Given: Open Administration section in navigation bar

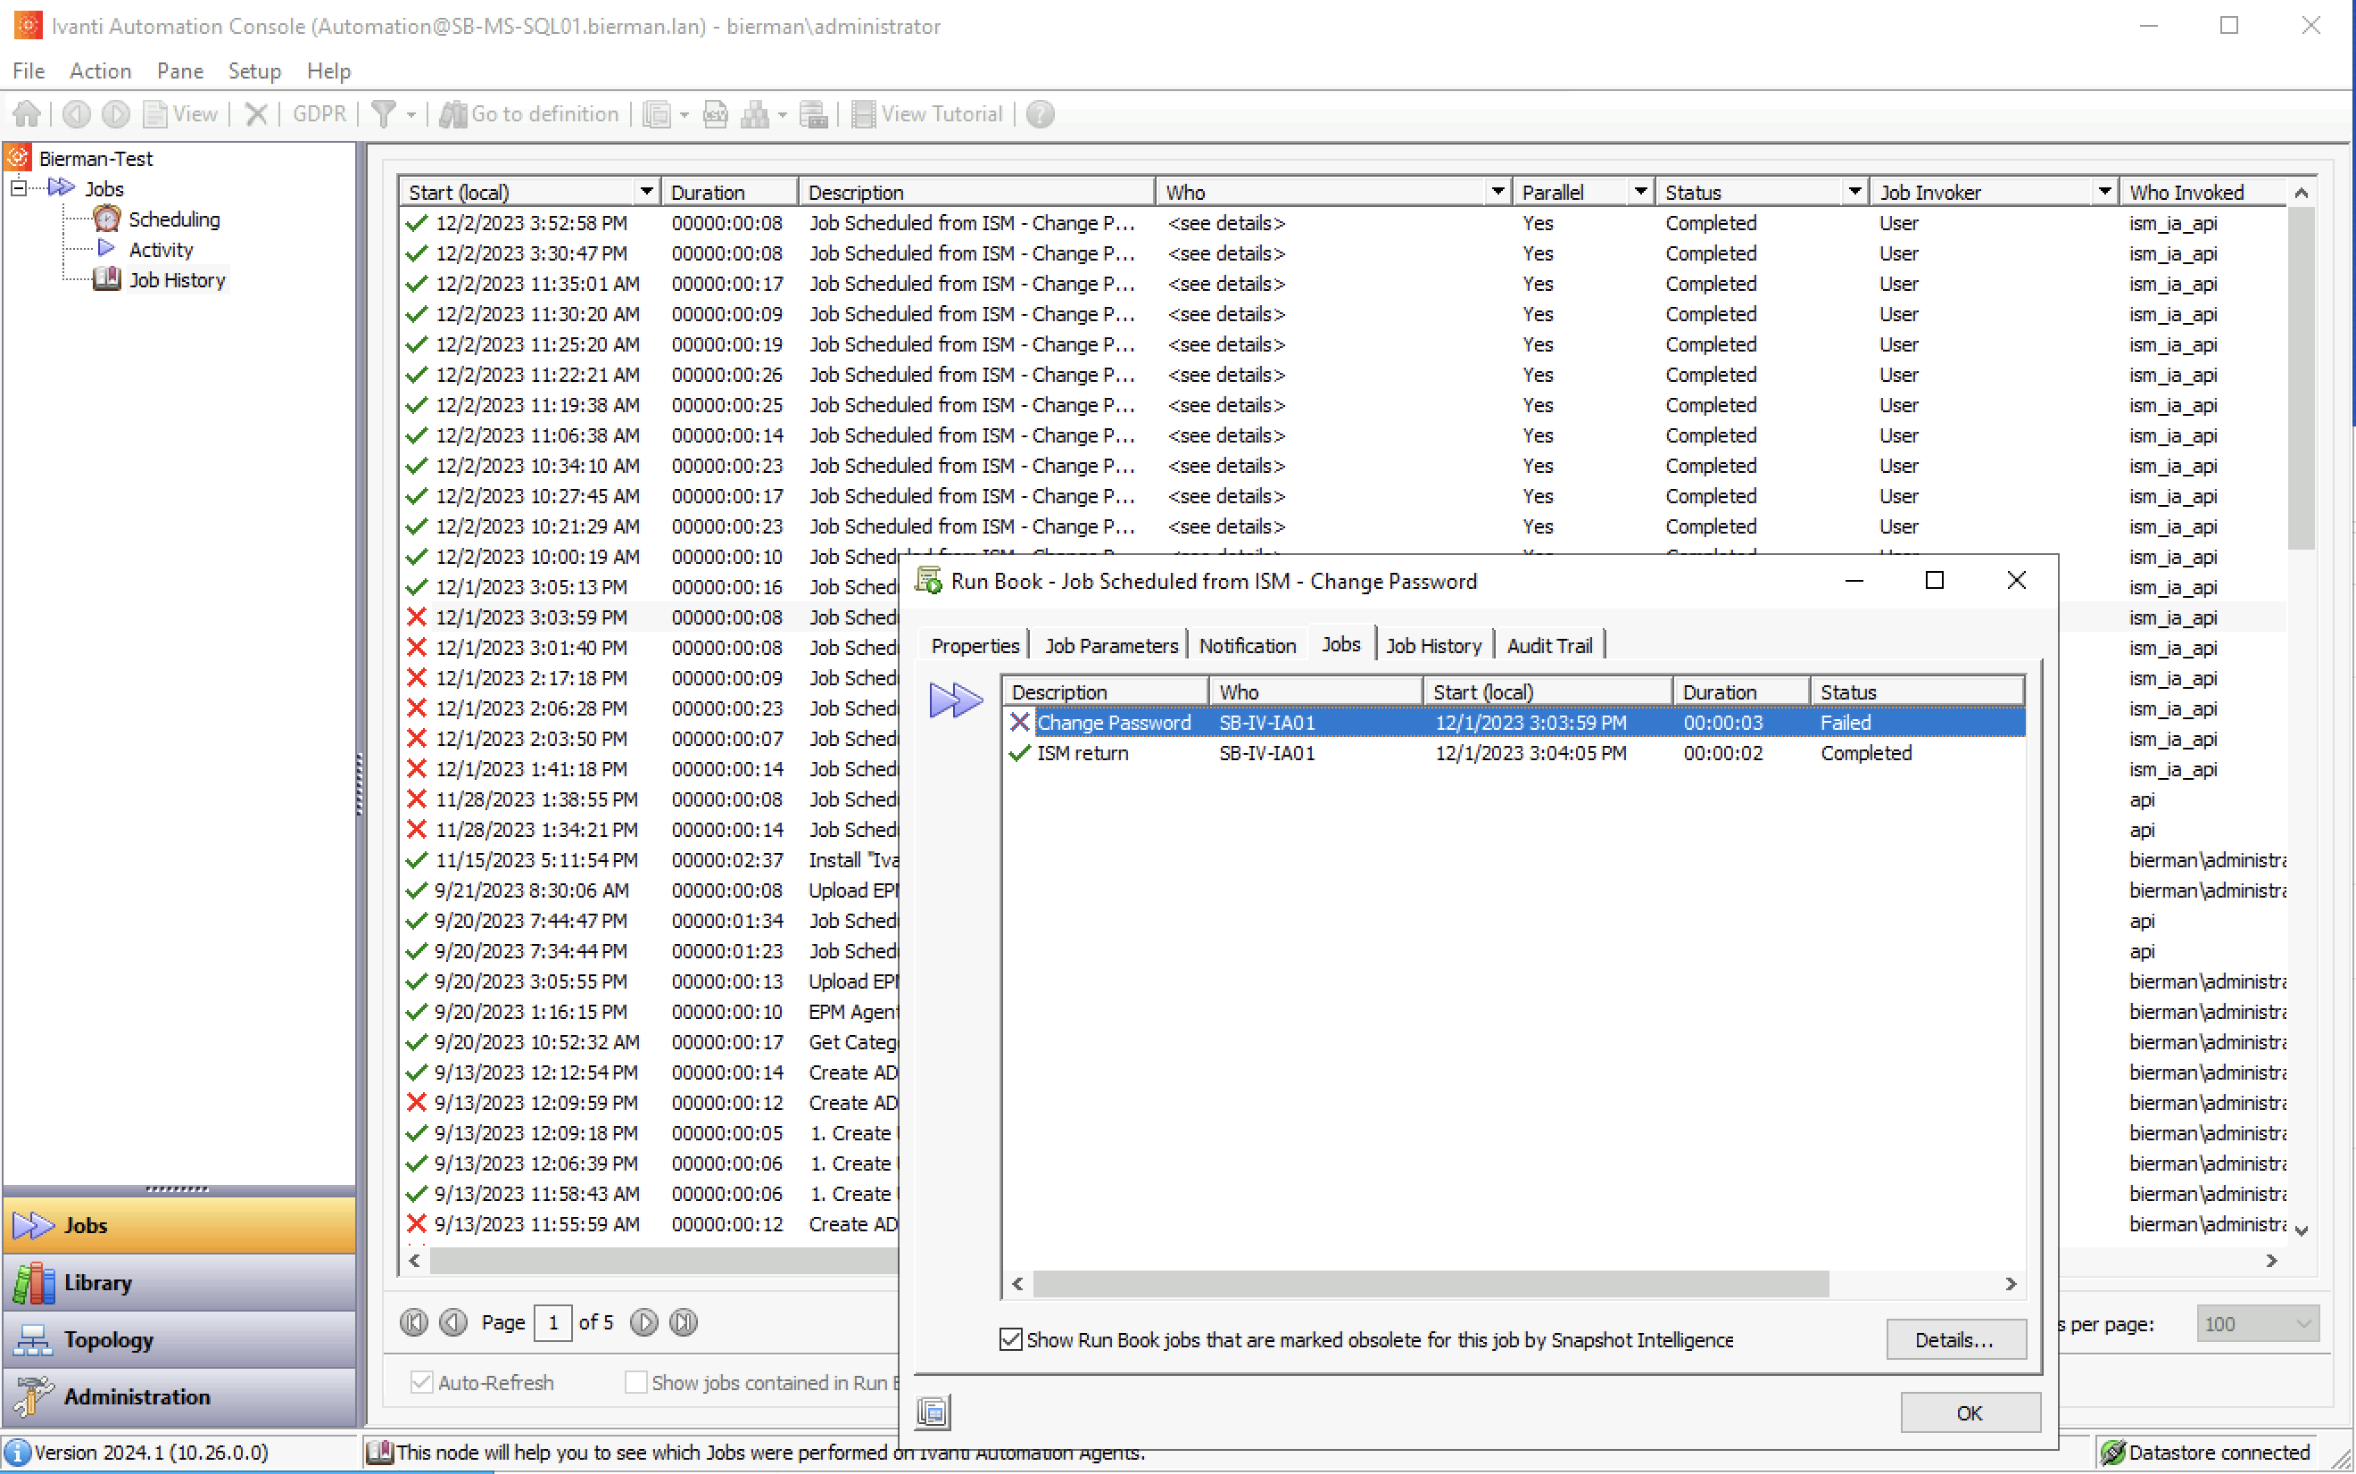Looking at the screenshot, I should (x=179, y=1397).
